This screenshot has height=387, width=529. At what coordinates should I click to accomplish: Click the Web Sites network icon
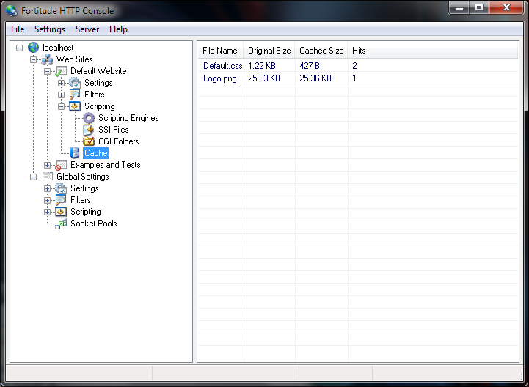point(47,59)
